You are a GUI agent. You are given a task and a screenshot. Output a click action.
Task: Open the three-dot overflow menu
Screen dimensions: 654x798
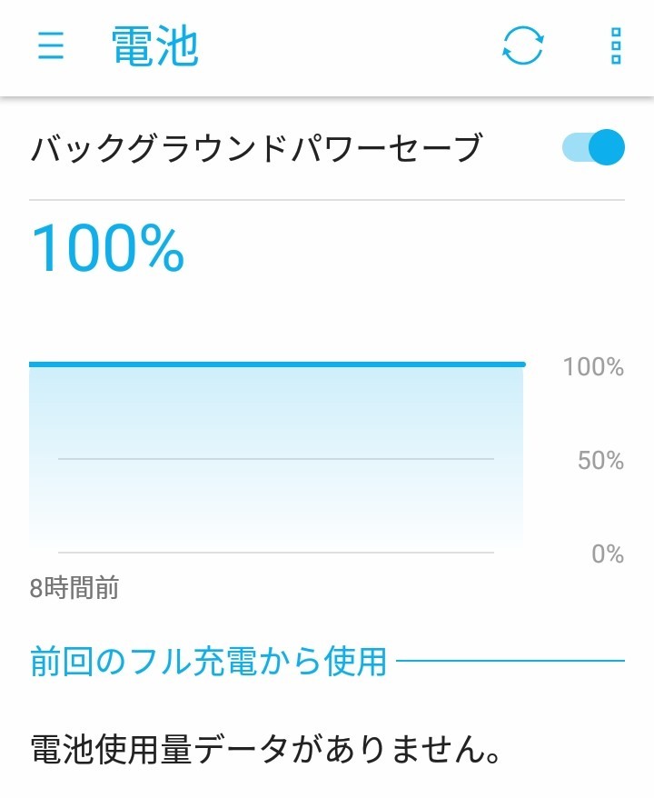coord(616,46)
